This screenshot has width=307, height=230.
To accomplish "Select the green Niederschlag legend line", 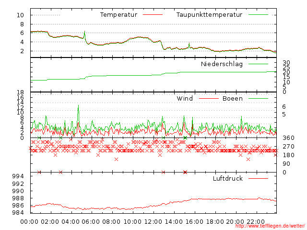I will coord(258,64).
